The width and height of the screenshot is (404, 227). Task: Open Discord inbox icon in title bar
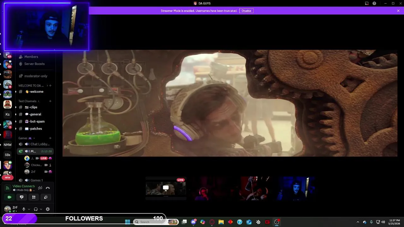367,3
